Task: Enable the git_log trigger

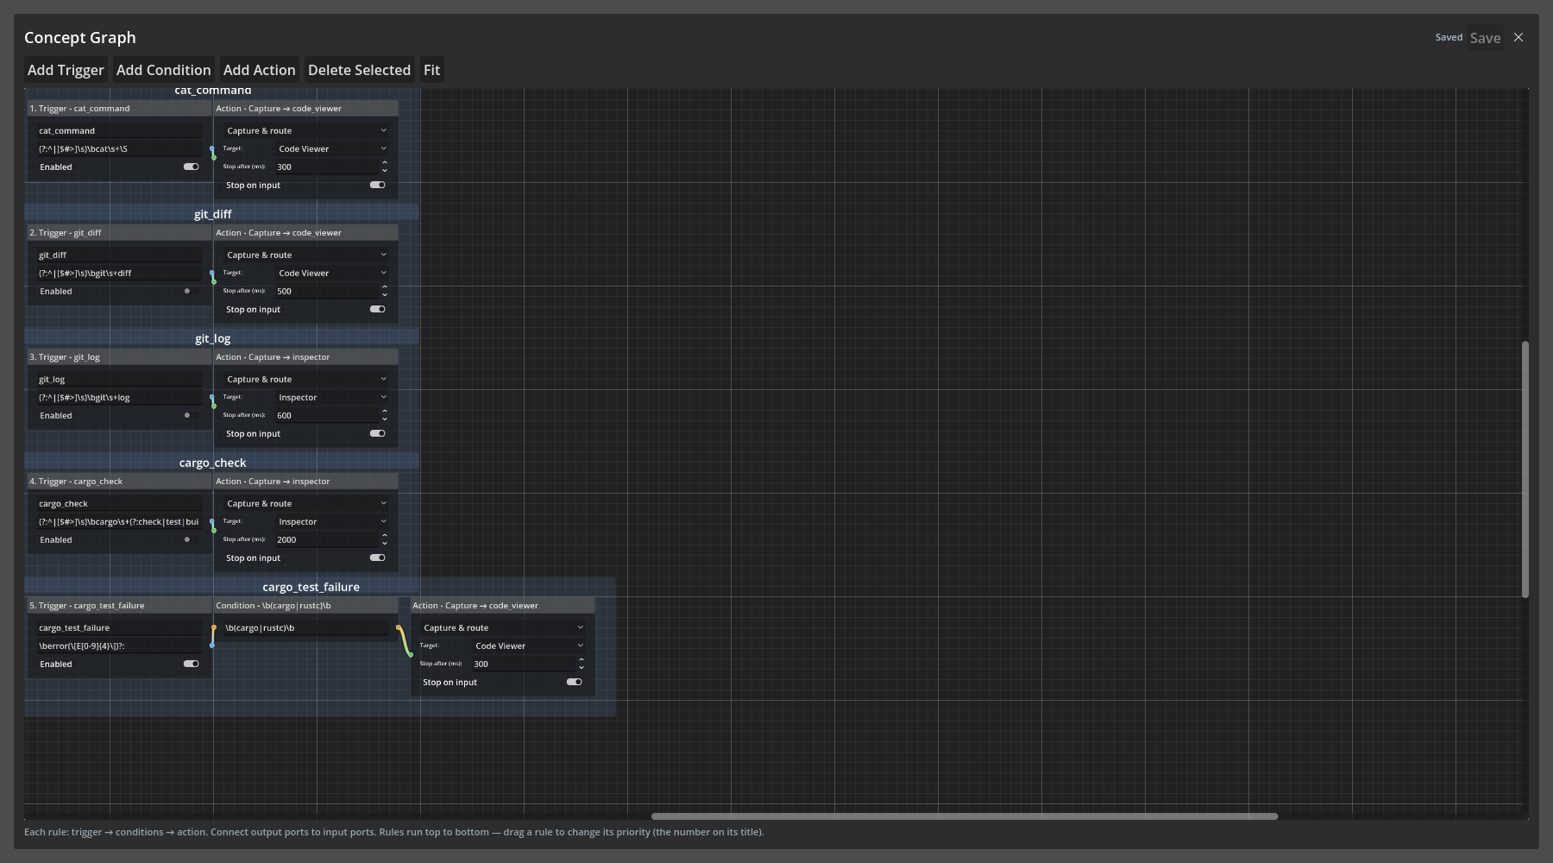Action: pos(192,416)
